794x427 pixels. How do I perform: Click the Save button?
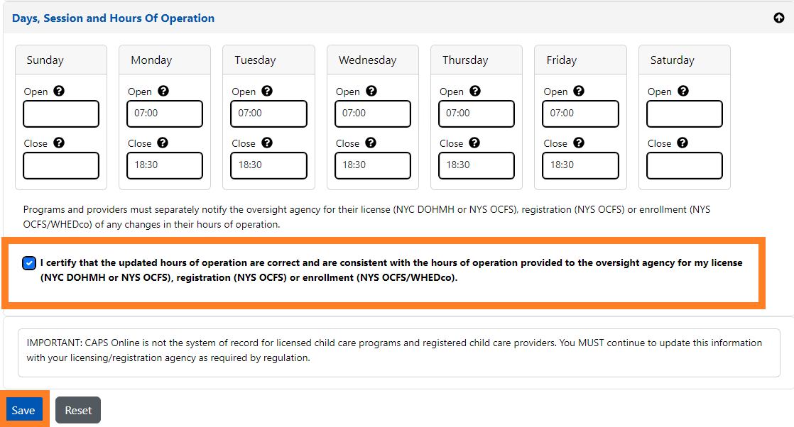(23, 410)
